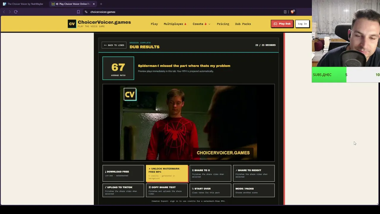Click the 67 average match score box
The height and width of the screenshot is (214, 380).
[x=118, y=68]
